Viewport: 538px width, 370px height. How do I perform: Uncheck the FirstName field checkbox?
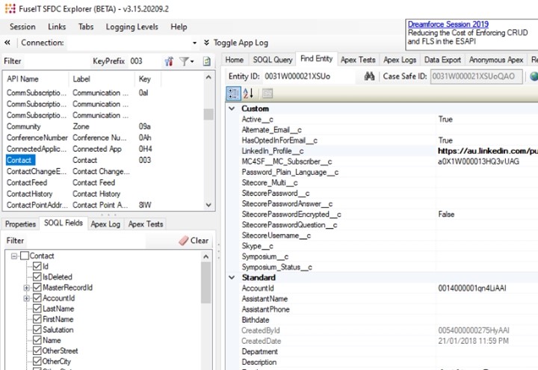point(37,319)
